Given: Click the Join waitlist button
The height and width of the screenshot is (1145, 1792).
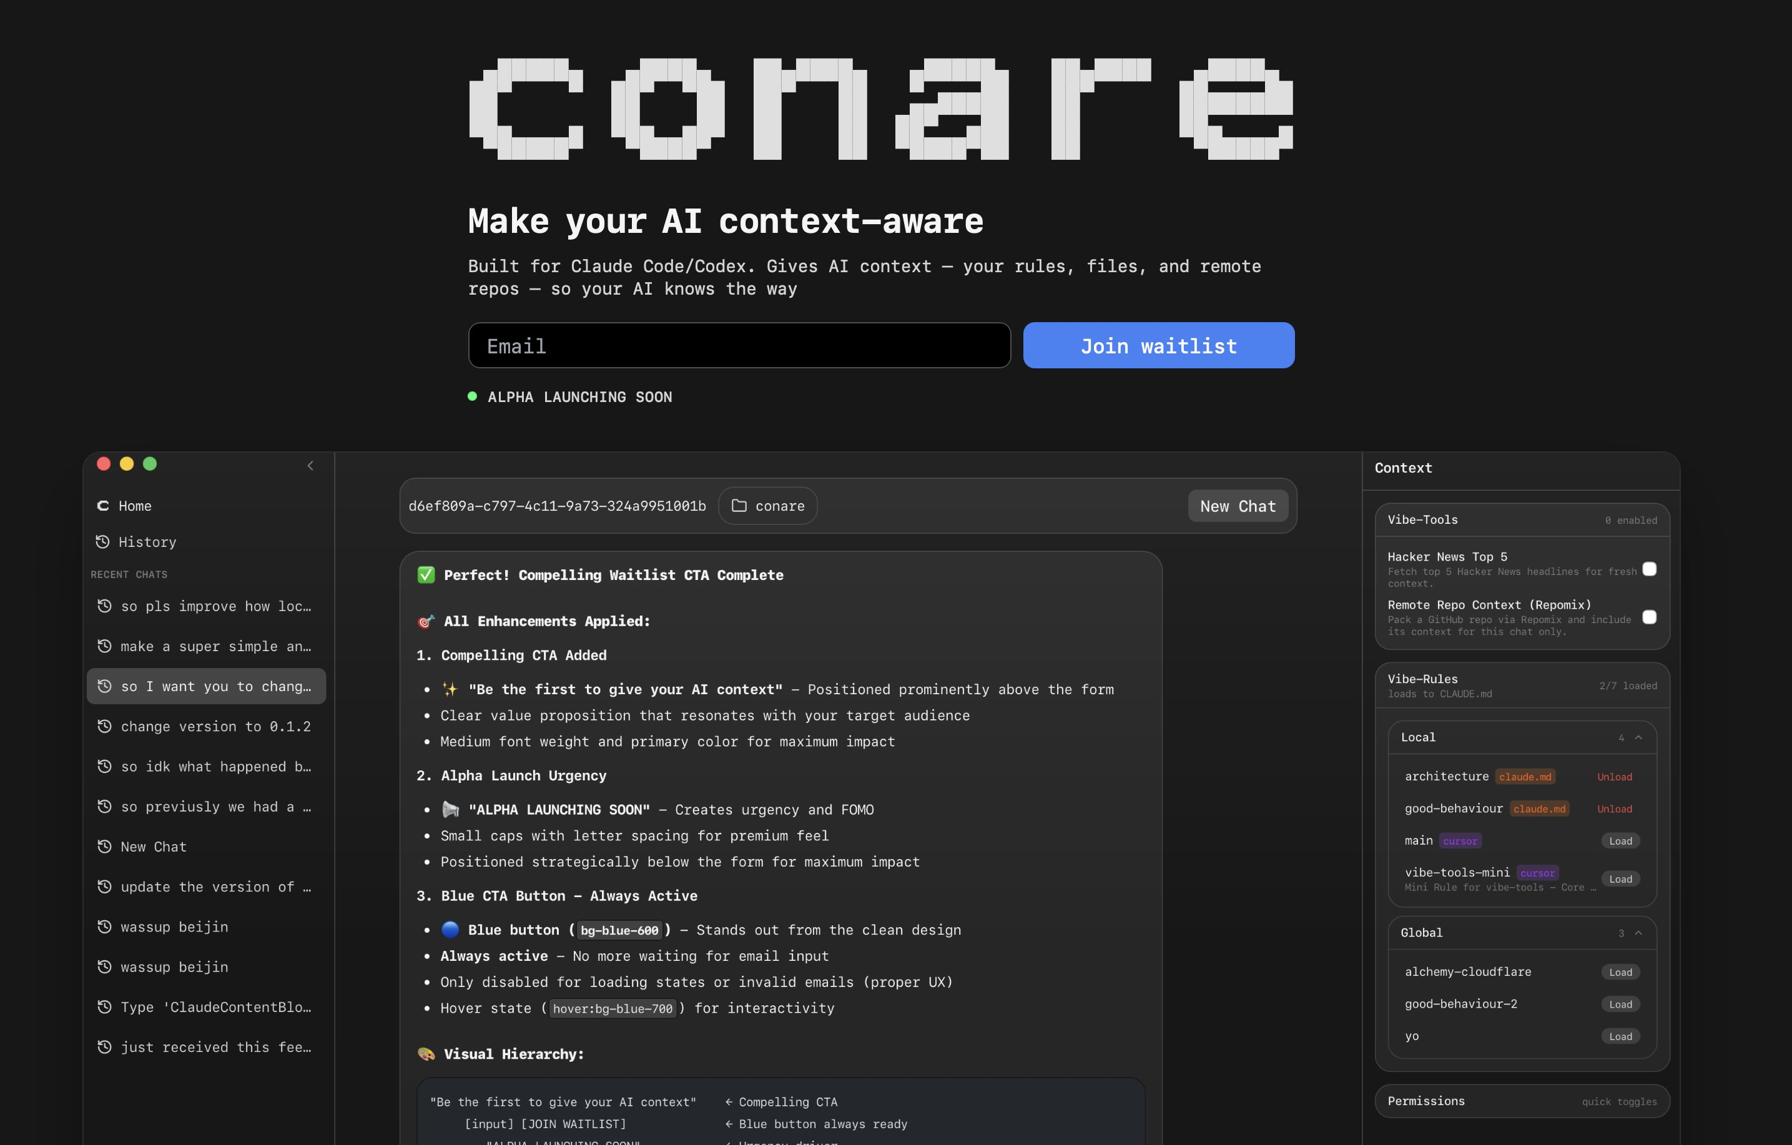Looking at the screenshot, I should coord(1158,345).
